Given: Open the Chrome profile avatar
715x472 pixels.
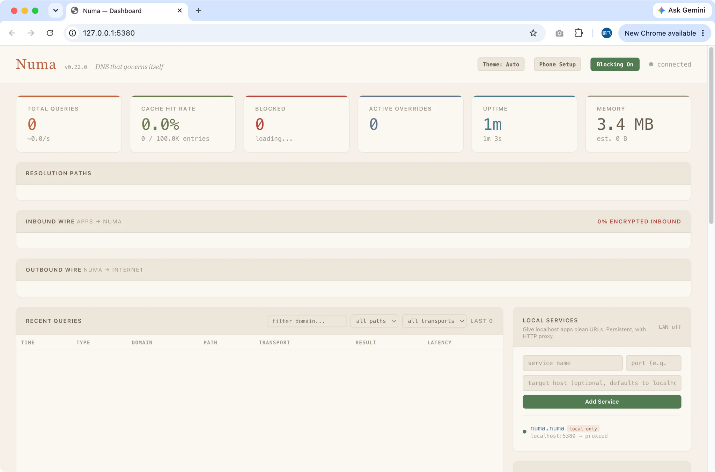Looking at the screenshot, I should pos(607,33).
